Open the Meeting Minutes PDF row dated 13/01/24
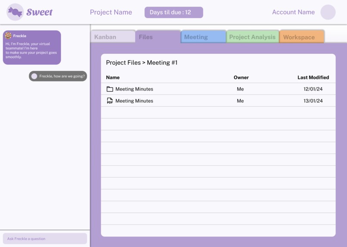 218,101
